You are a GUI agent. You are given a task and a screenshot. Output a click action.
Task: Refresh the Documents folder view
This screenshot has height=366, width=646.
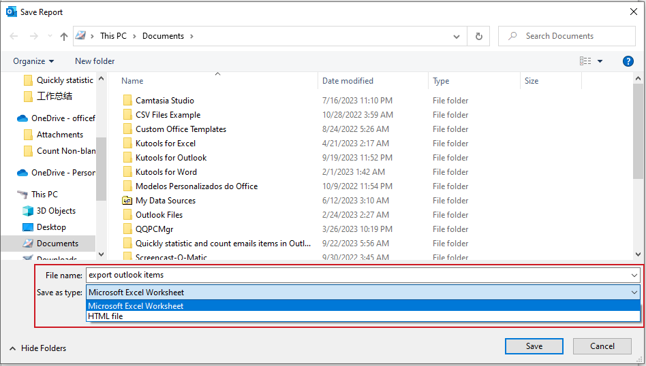pyautogui.click(x=479, y=36)
